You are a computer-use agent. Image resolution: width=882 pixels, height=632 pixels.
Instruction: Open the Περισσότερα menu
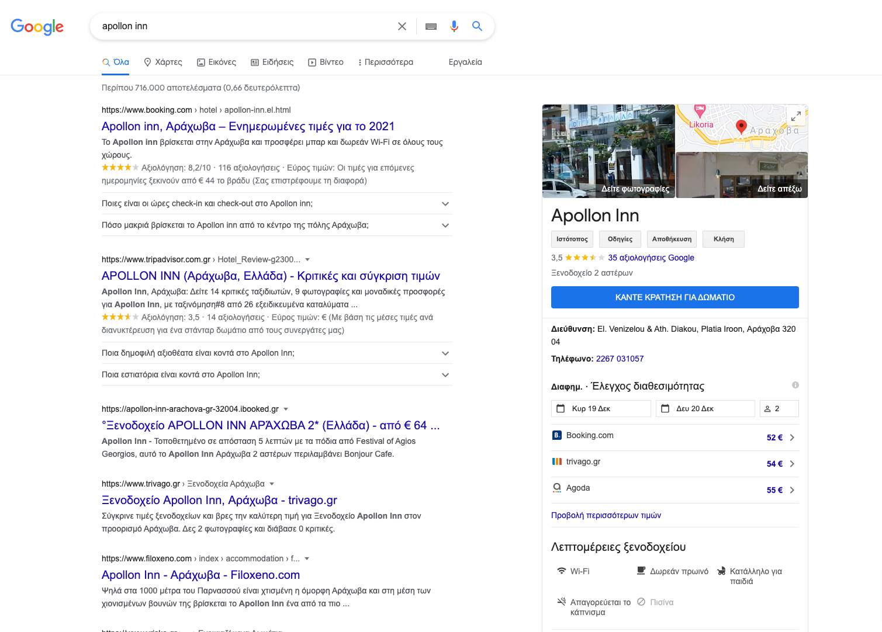click(386, 62)
